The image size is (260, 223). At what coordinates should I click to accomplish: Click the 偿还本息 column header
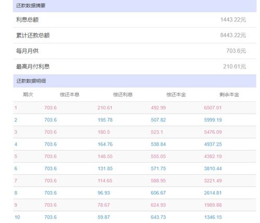tap(70, 94)
